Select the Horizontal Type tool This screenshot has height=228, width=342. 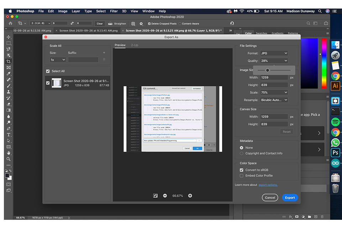point(9,135)
